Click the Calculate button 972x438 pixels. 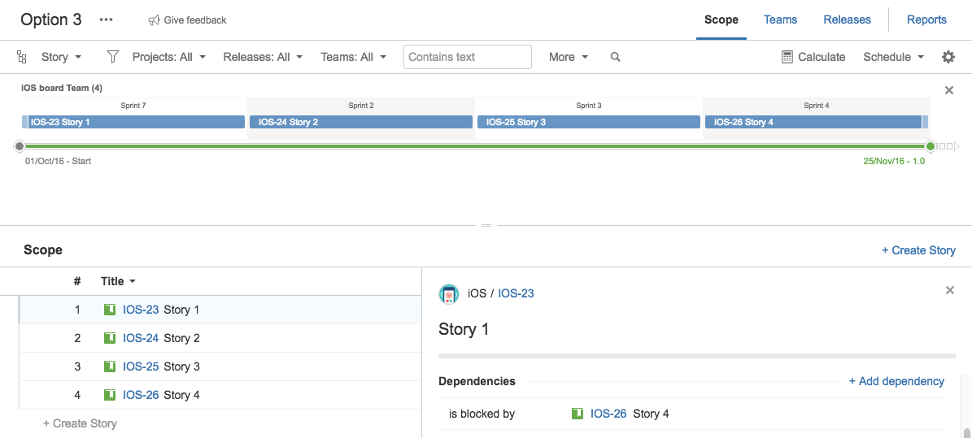click(x=813, y=57)
